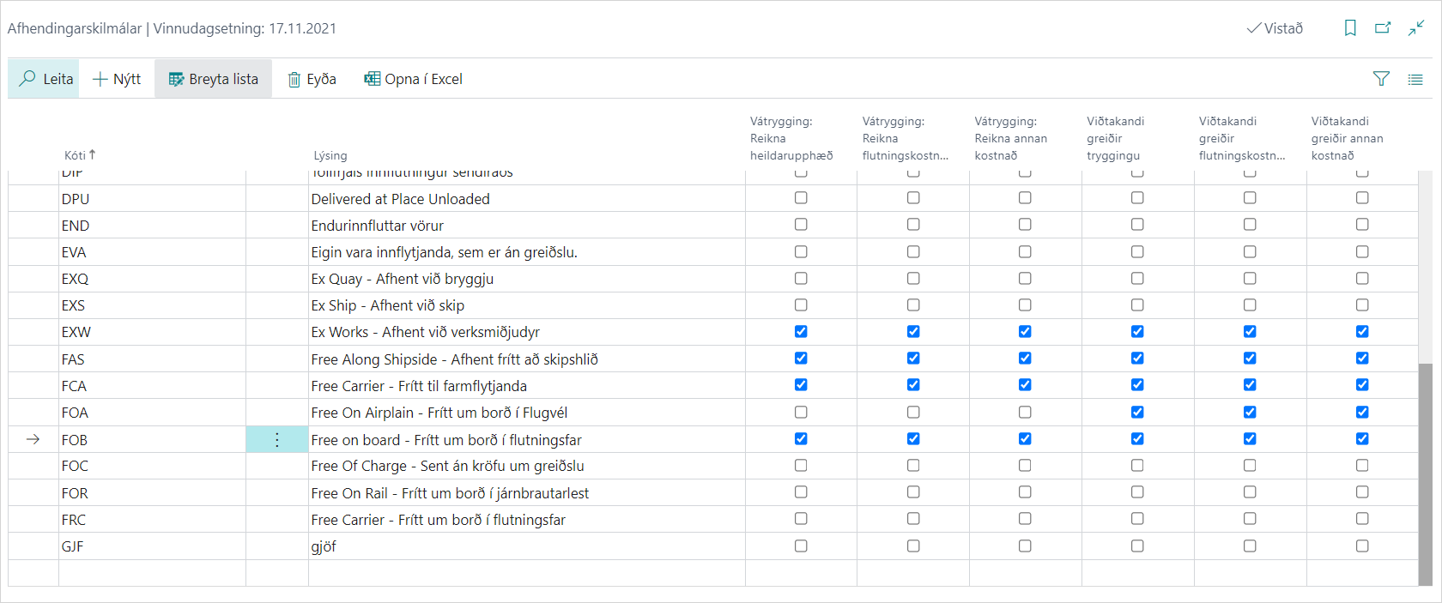This screenshot has height=603, width=1442.
Task: Click the Breyta lista toolbar item
Action: 214,79
